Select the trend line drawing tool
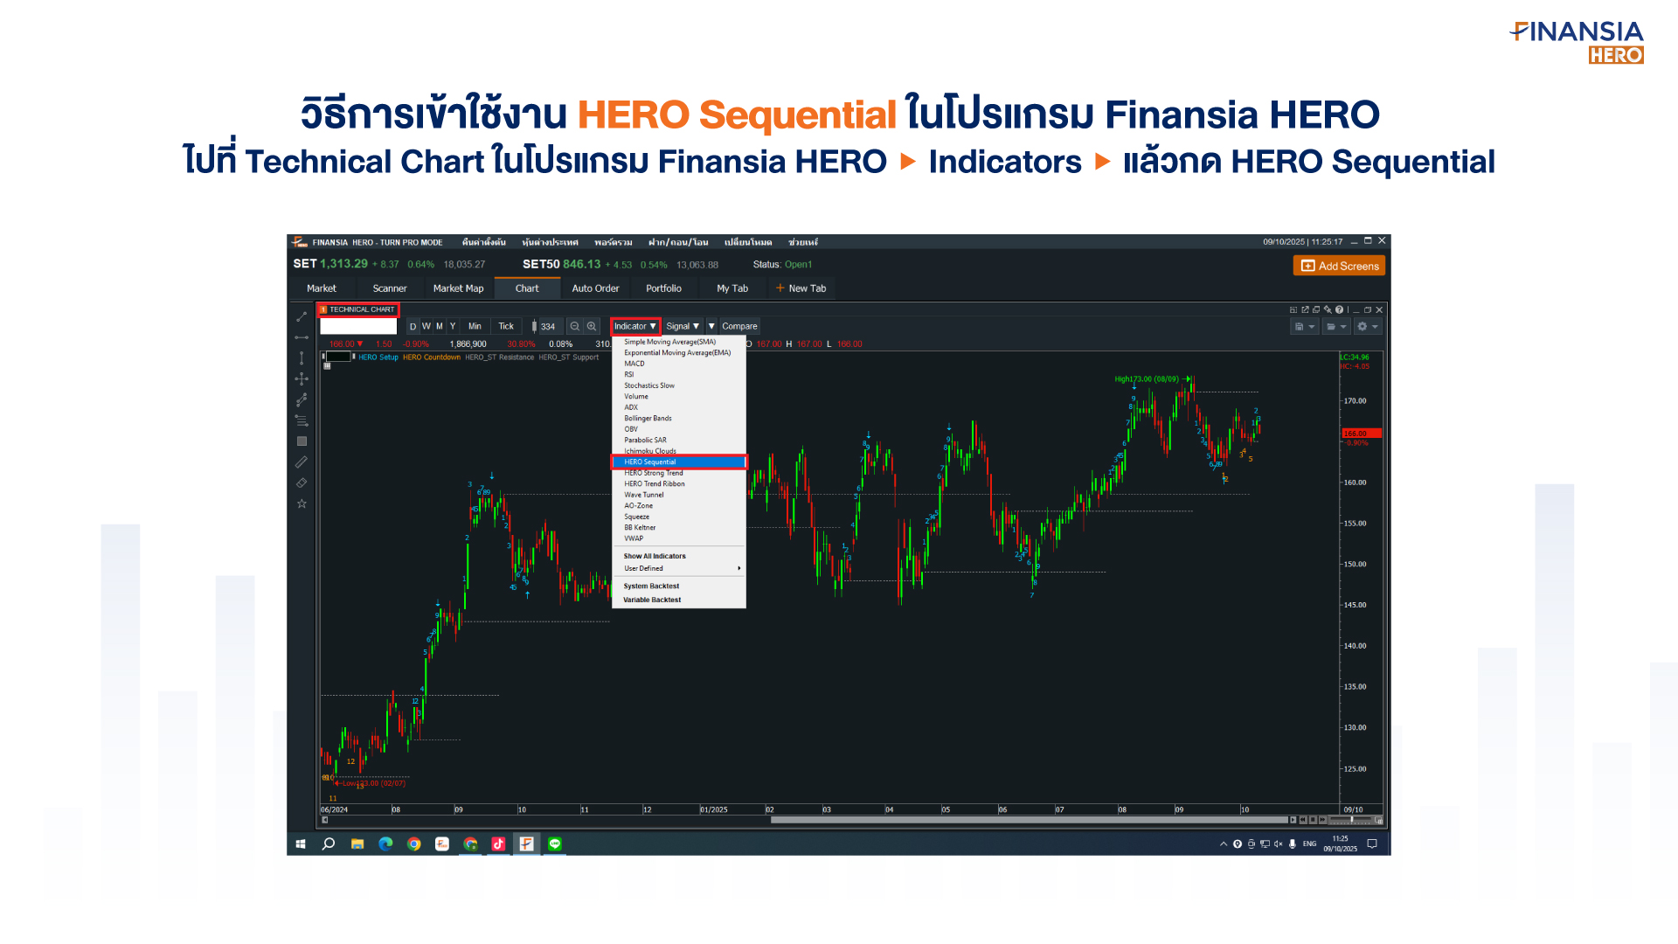The image size is (1678, 944). pyautogui.click(x=302, y=316)
